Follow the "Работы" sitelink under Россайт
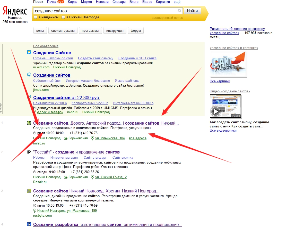Image resolution: width=295 pixels, height=227 pixels. pyautogui.click(x=39, y=158)
